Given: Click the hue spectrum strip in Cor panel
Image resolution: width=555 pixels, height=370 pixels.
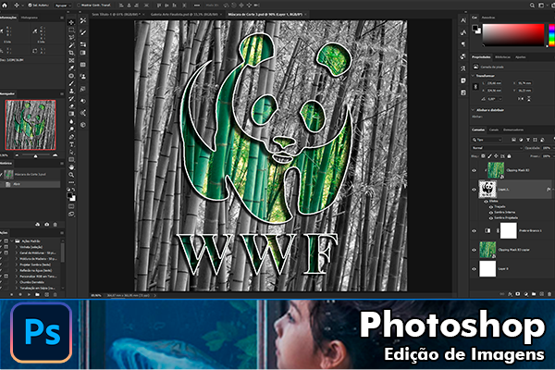Looking at the screenshot, I should pos(551,35).
